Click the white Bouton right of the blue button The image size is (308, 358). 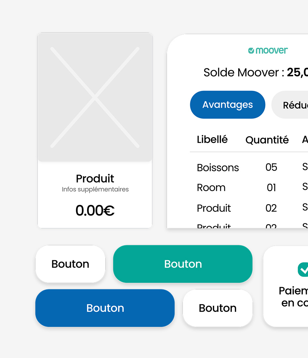(x=218, y=308)
